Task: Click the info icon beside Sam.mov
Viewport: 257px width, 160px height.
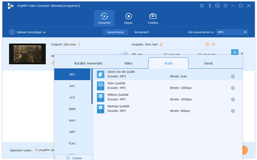Action: click(x=79, y=44)
